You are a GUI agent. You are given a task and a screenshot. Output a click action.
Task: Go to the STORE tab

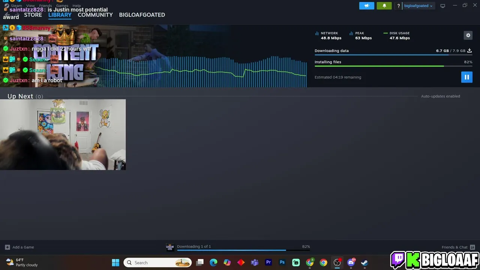(x=33, y=15)
